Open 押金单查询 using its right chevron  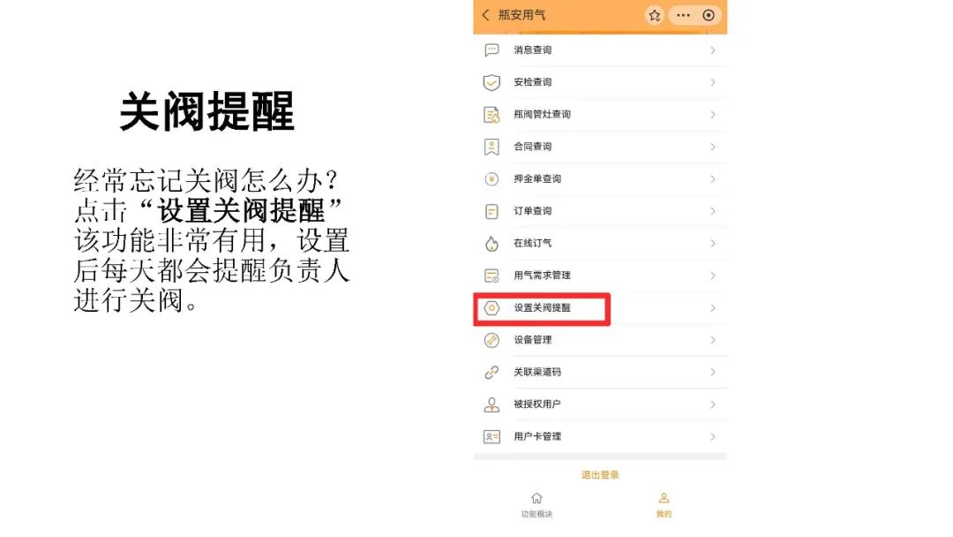coord(713,178)
